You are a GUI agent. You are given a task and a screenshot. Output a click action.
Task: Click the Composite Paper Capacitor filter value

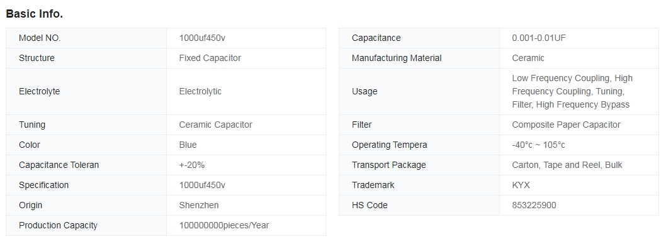pyautogui.click(x=566, y=125)
